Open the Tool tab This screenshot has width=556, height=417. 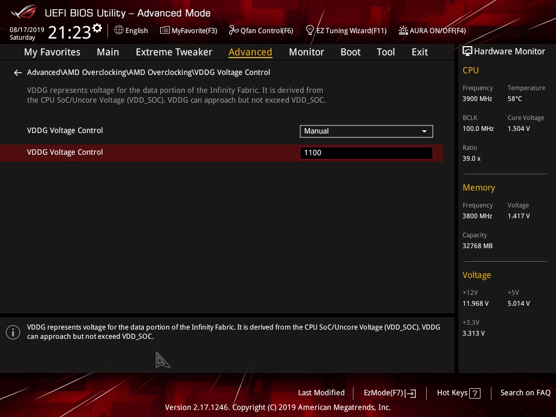click(x=386, y=52)
